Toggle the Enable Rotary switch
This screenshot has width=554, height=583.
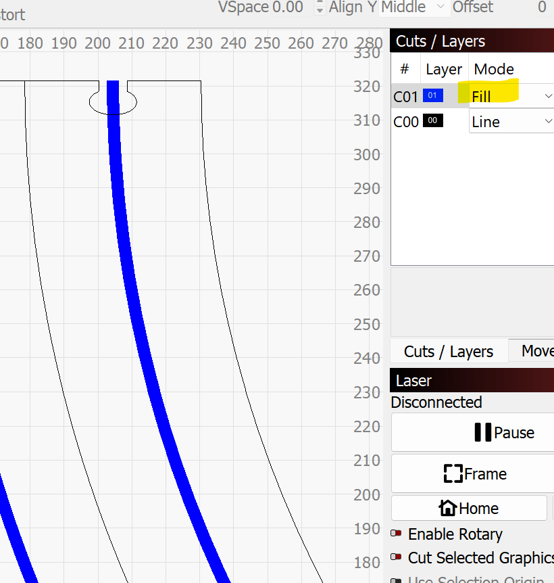point(396,534)
